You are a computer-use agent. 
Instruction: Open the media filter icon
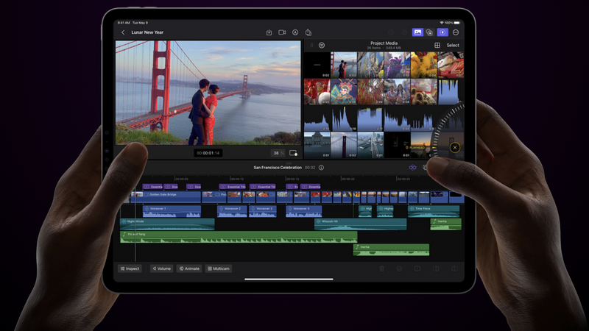[322, 46]
